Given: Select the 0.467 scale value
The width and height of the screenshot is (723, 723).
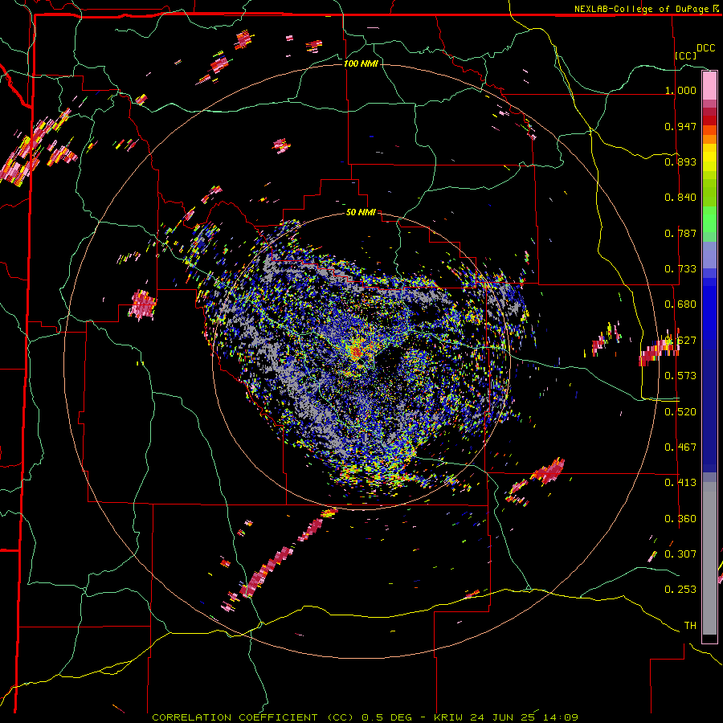Looking at the screenshot, I should pyautogui.click(x=680, y=447).
